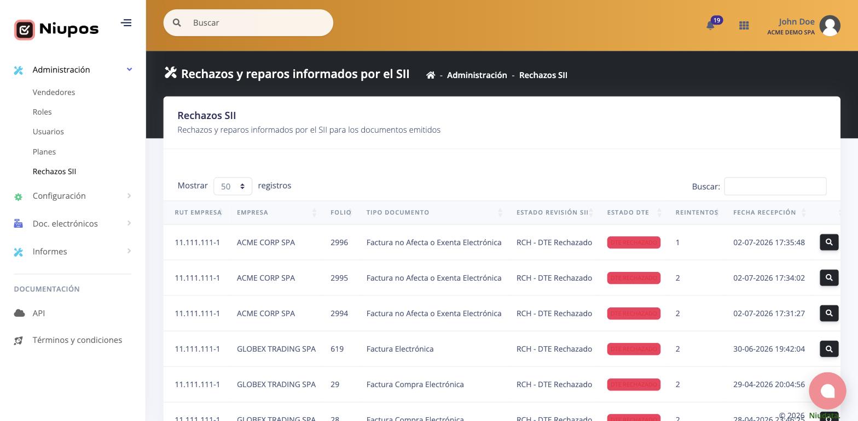The width and height of the screenshot is (858, 421).
Task: View details of folio 2996 row
Action: pos(829,242)
